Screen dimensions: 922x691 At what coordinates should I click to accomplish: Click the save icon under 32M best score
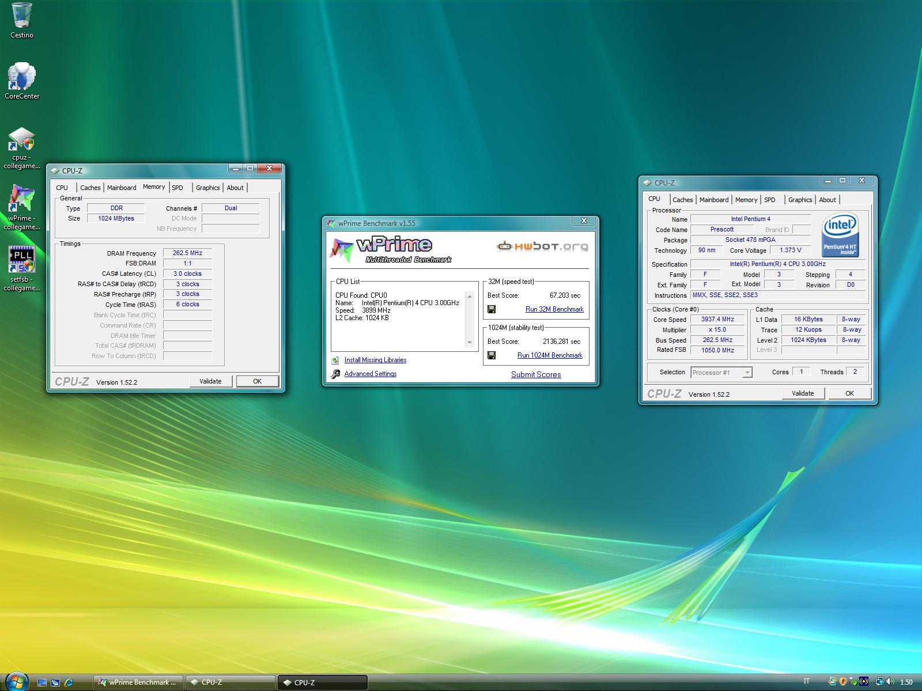click(x=492, y=309)
